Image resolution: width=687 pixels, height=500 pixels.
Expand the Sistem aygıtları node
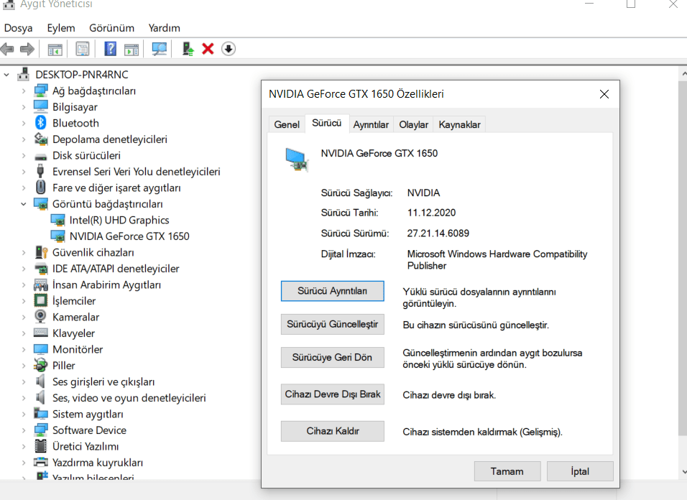point(24,415)
